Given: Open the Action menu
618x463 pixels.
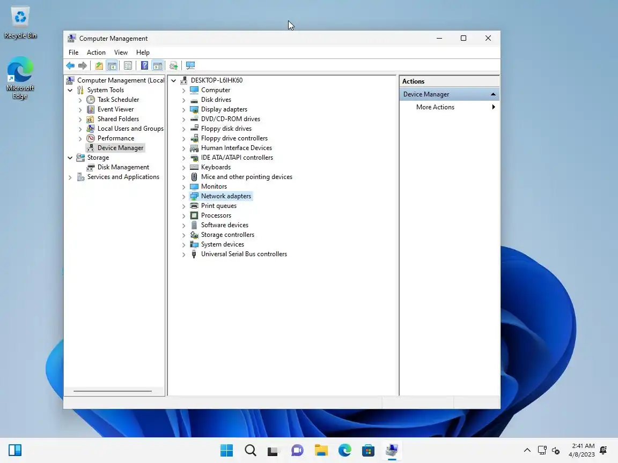Looking at the screenshot, I should point(96,53).
